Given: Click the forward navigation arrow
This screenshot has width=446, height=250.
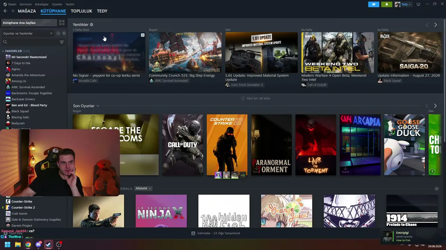Looking at the screenshot, I should coord(13,11).
